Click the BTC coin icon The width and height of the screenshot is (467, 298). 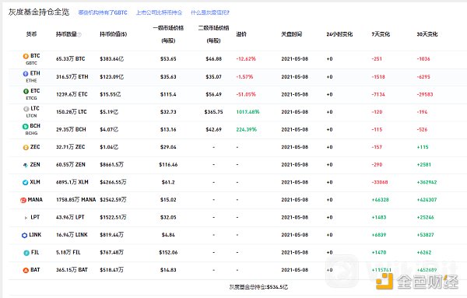pyautogui.click(x=26, y=56)
